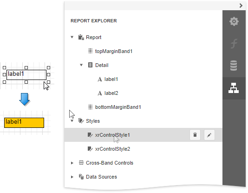This screenshot has width=248, height=193.
Task: Delete xrControlStyle1 with trash icon
Action: pyautogui.click(x=195, y=135)
